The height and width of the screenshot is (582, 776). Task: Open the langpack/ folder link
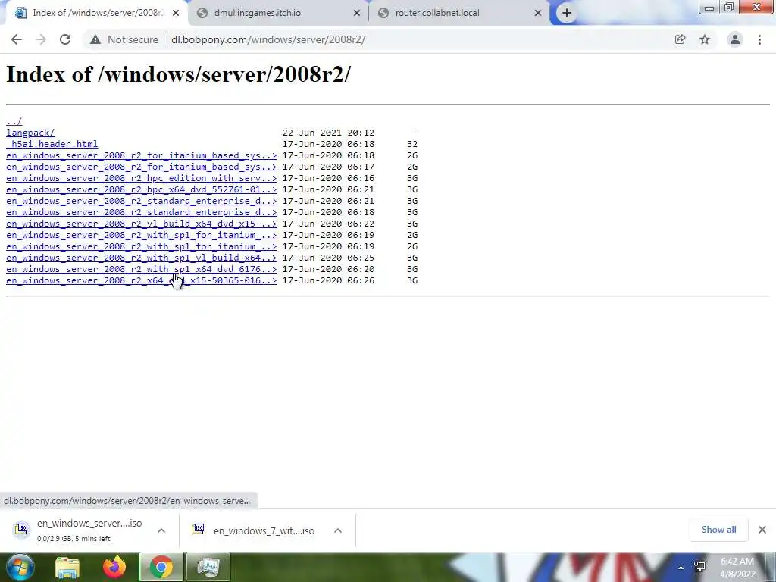point(30,133)
